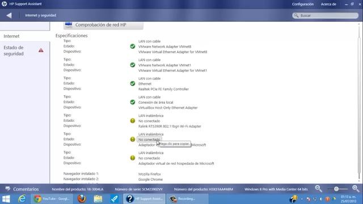Click the HP logo in the title bar
Screen dimensions: 363x204
point(5,4)
